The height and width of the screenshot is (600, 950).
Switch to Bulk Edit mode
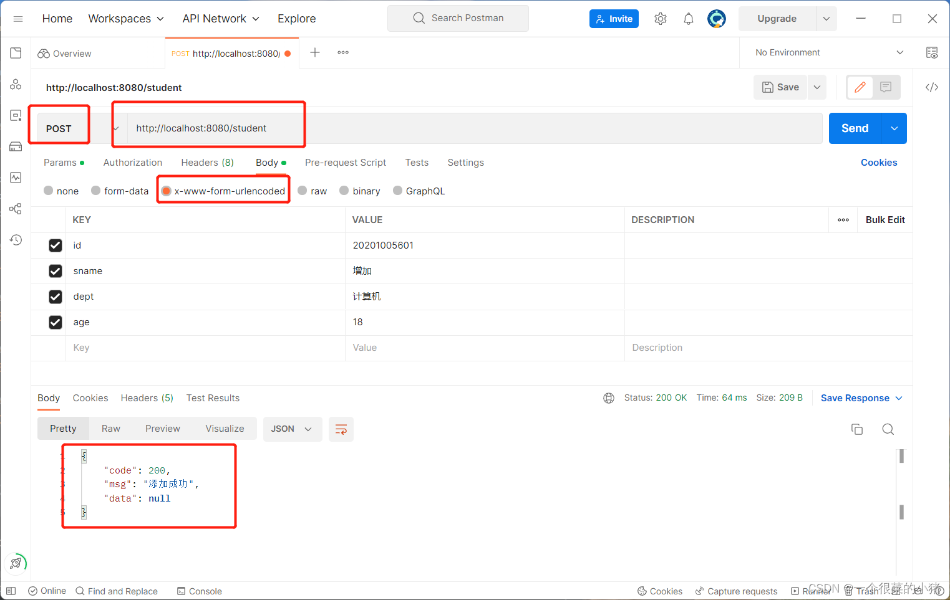[885, 220]
